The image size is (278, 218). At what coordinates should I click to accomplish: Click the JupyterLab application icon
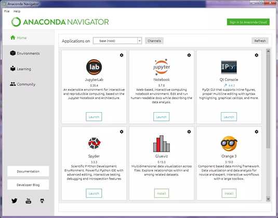94,67
